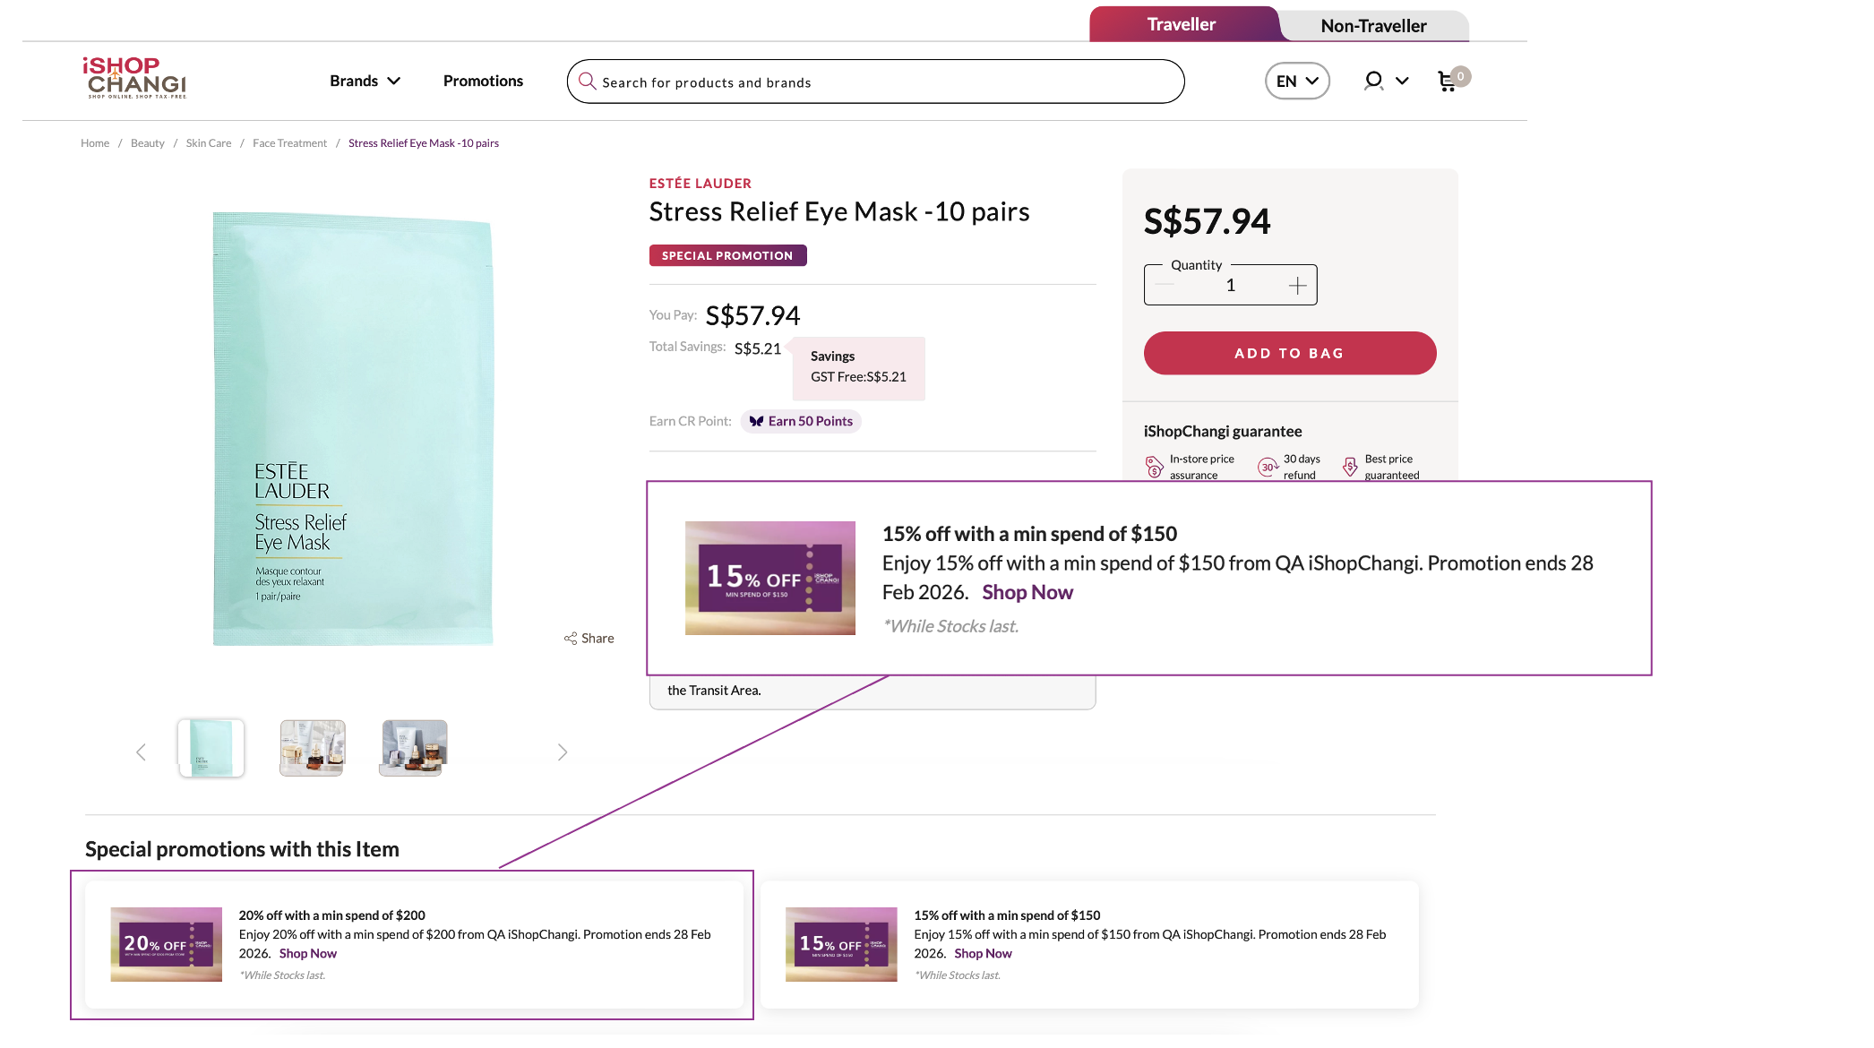Increase quantity with plus icon

click(x=1297, y=286)
